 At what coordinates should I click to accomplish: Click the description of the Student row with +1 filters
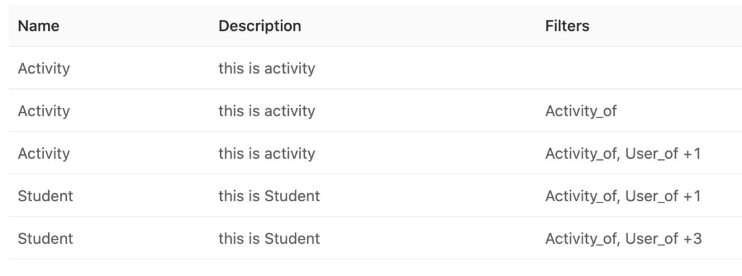pos(269,196)
